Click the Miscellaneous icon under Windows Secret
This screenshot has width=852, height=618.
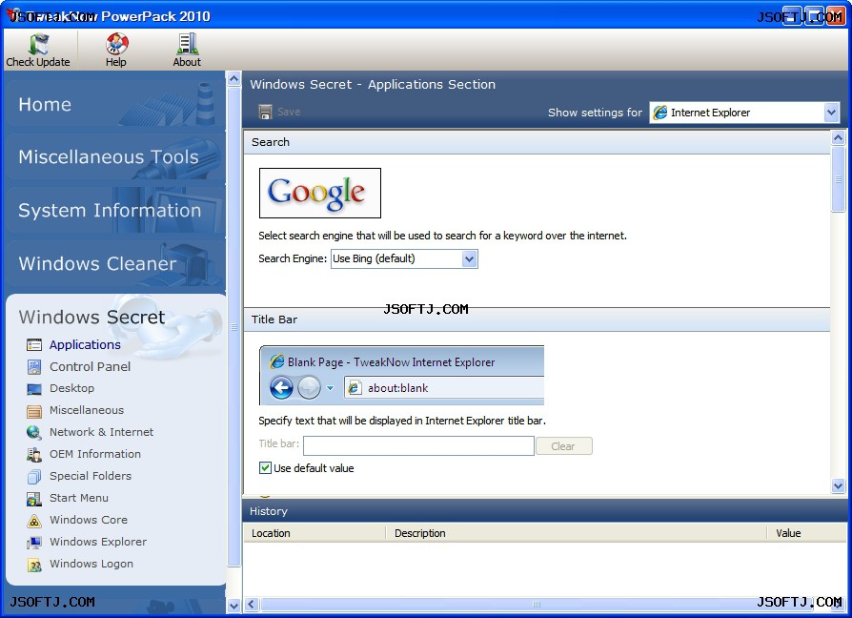(x=34, y=411)
